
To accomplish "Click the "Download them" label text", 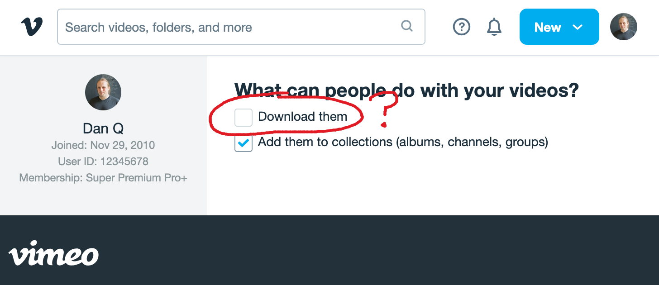I will (x=302, y=117).
